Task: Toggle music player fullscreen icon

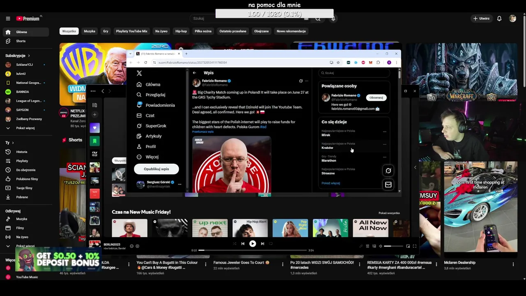Action: (x=415, y=246)
